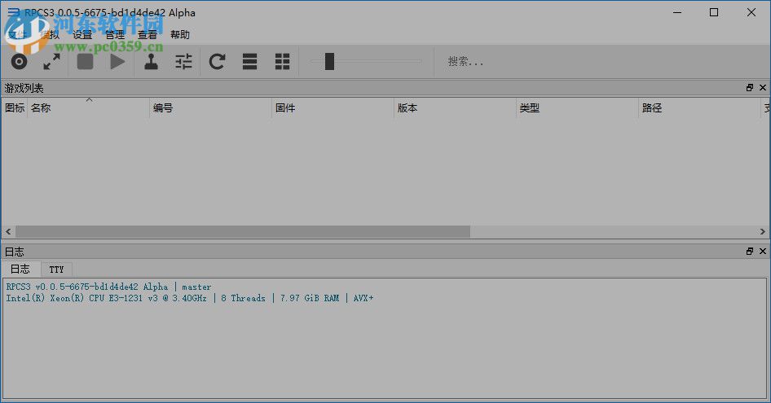Adjust the icon size slider handle

coord(329,61)
